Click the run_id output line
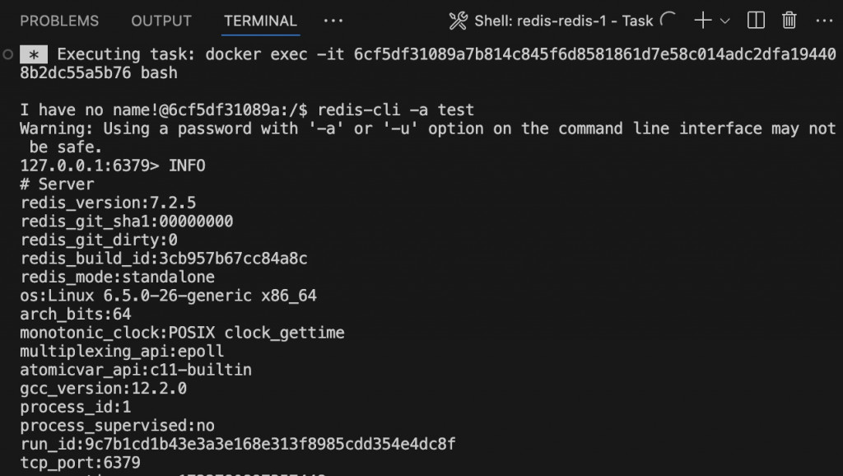843x476 pixels. click(237, 444)
